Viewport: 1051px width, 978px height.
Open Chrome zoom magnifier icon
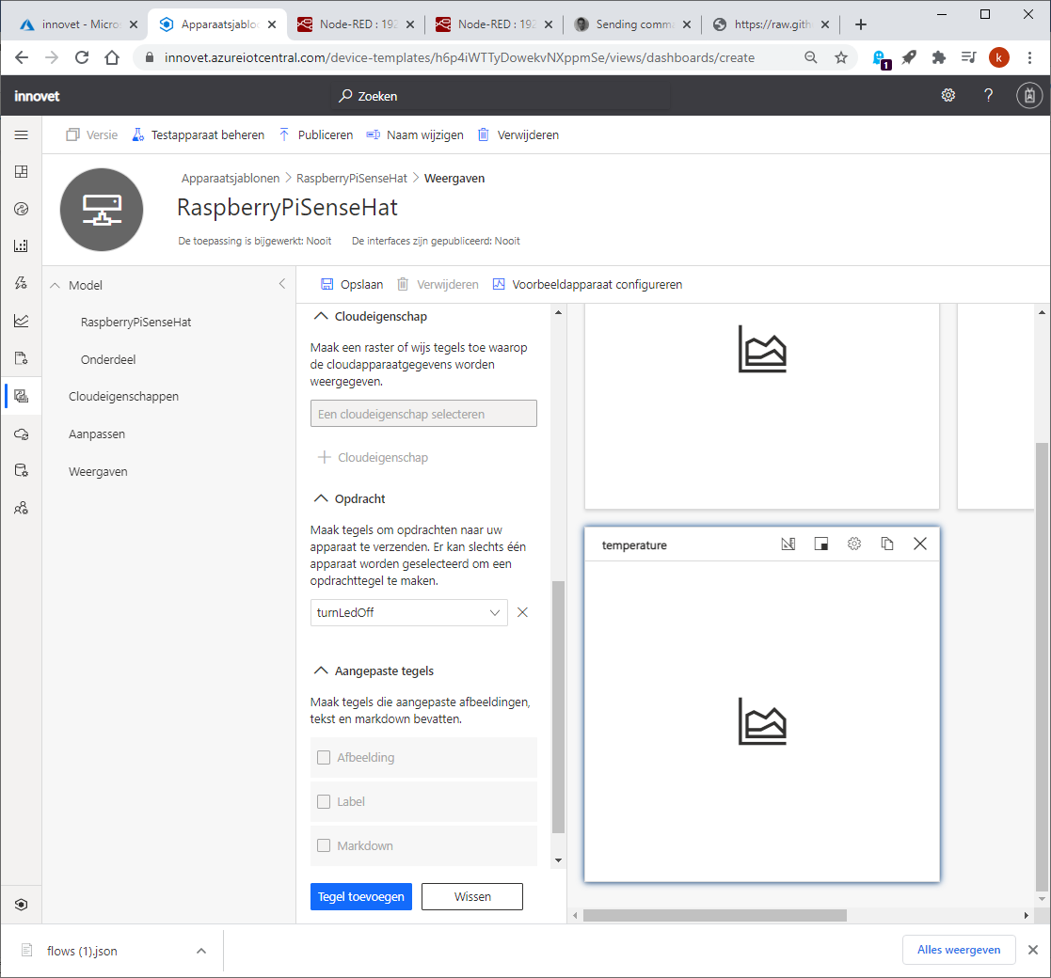coord(811,57)
